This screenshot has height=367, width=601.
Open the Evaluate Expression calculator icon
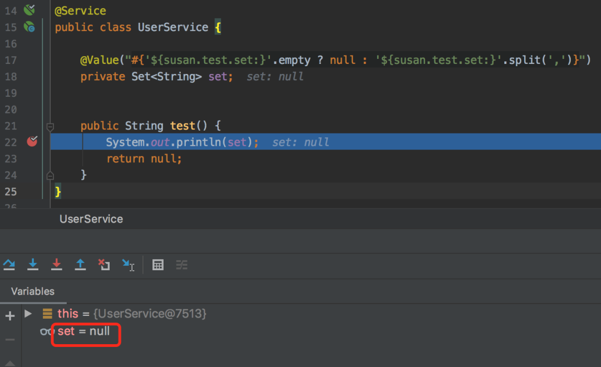pos(158,265)
